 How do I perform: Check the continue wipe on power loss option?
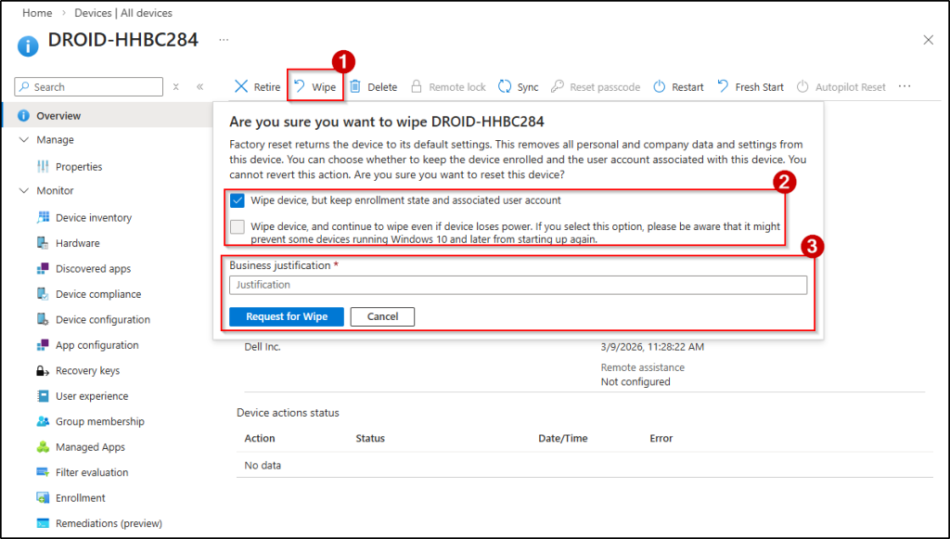(x=236, y=225)
